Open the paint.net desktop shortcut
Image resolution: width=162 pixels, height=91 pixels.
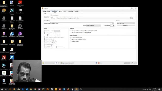[12, 3]
